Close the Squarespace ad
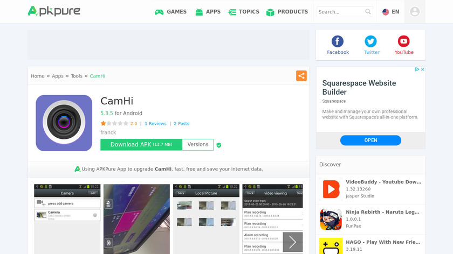453x254 pixels. (422, 69)
